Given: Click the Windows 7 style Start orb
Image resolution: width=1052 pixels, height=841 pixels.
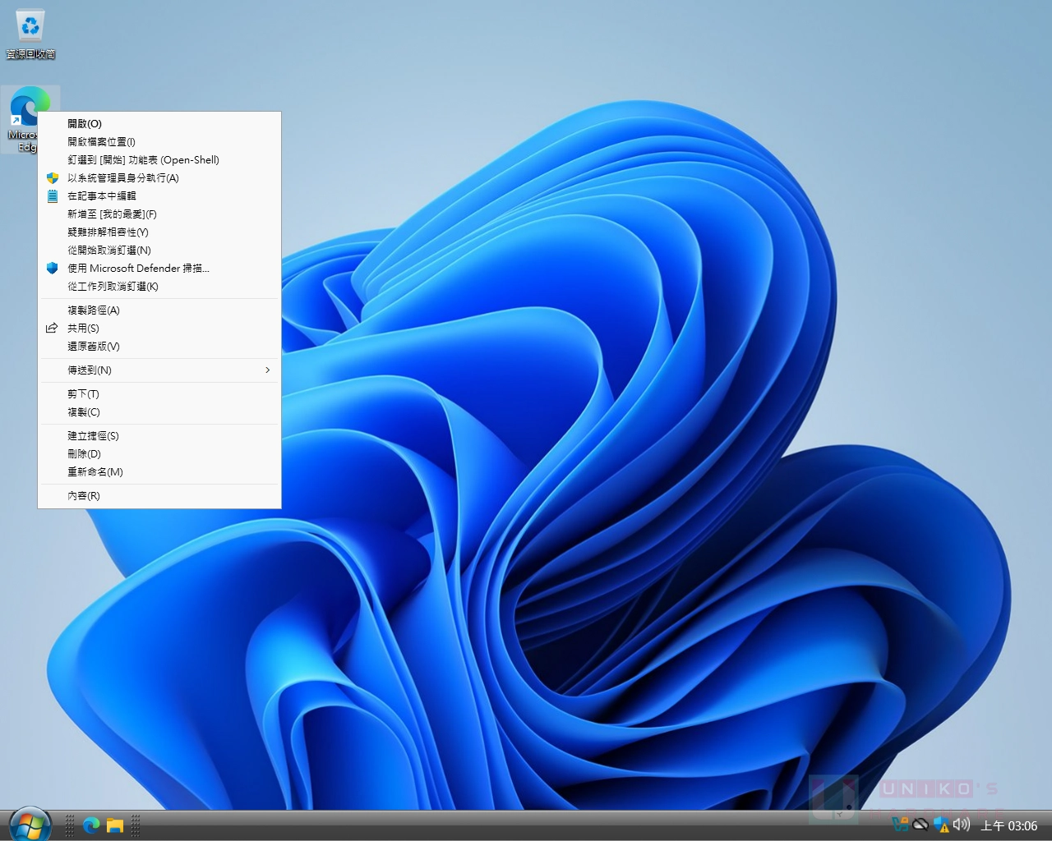Looking at the screenshot, I should [30, 825].
